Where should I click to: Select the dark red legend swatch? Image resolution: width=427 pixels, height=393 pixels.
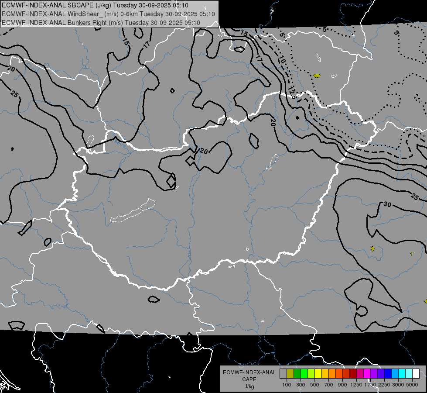coord(353,374)
